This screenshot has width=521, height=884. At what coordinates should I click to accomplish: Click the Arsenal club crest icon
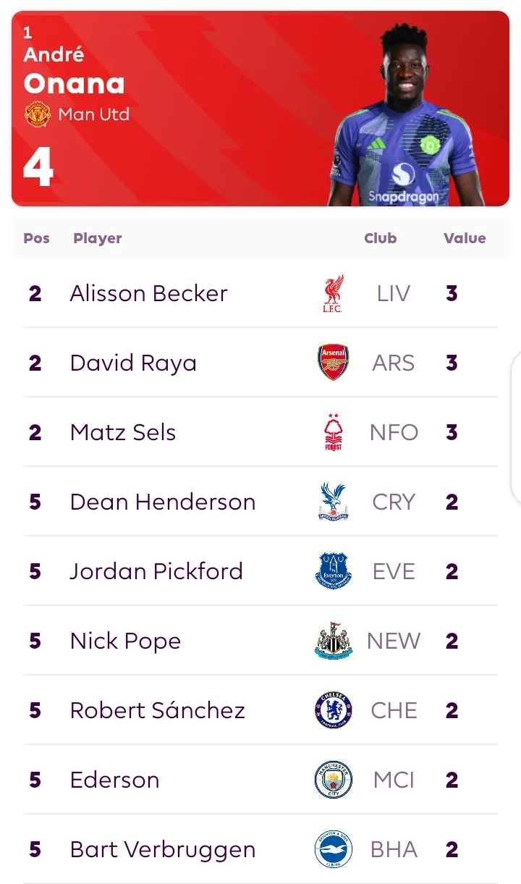334,363
